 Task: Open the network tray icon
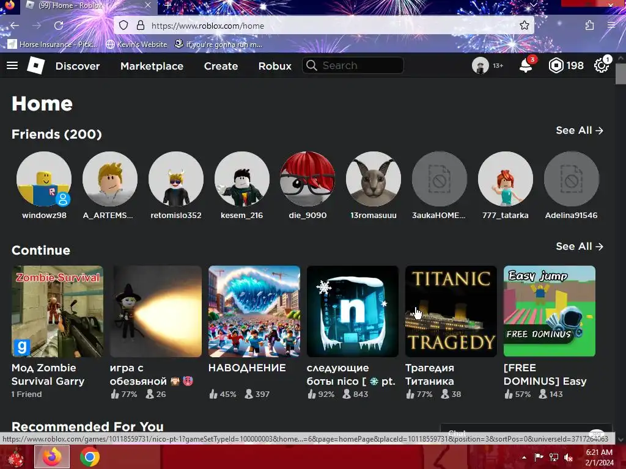(554, 457)
